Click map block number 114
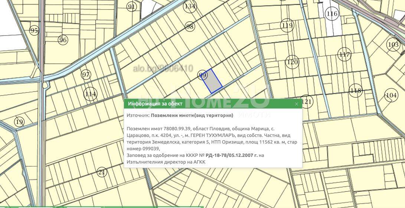The image size is (405, 208). pos(91,94)
